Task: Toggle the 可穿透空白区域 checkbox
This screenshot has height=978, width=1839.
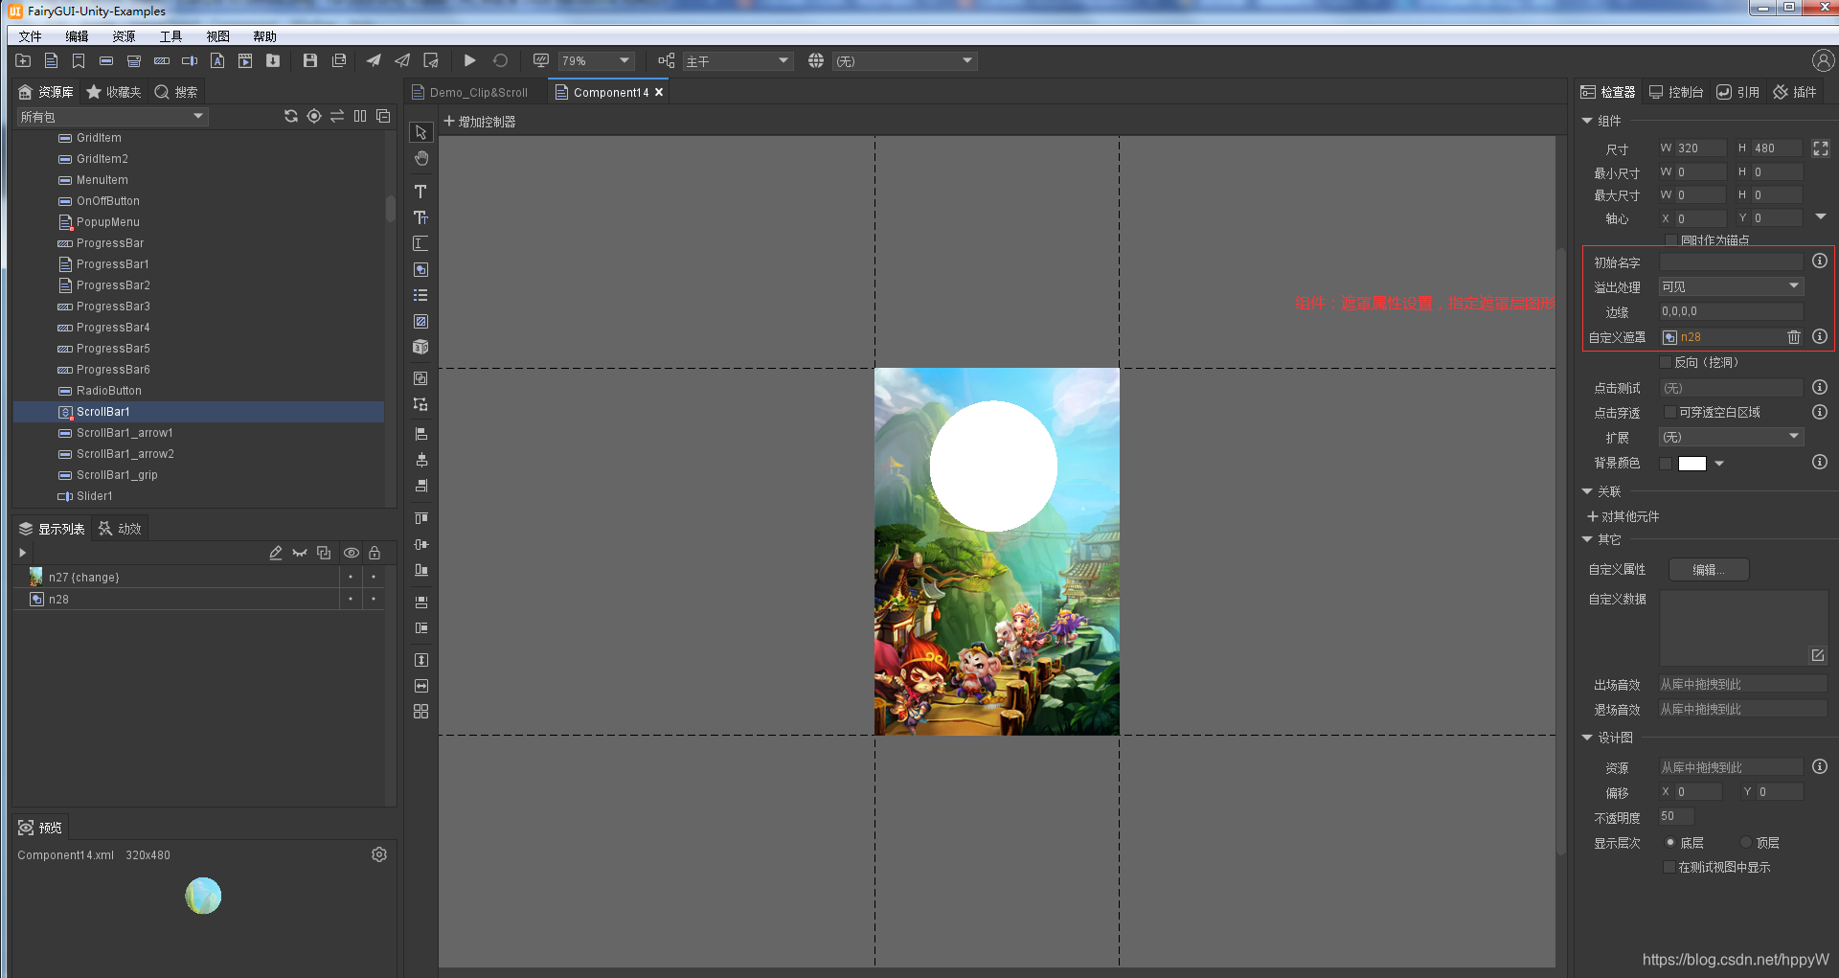Action: point(1670,412)
